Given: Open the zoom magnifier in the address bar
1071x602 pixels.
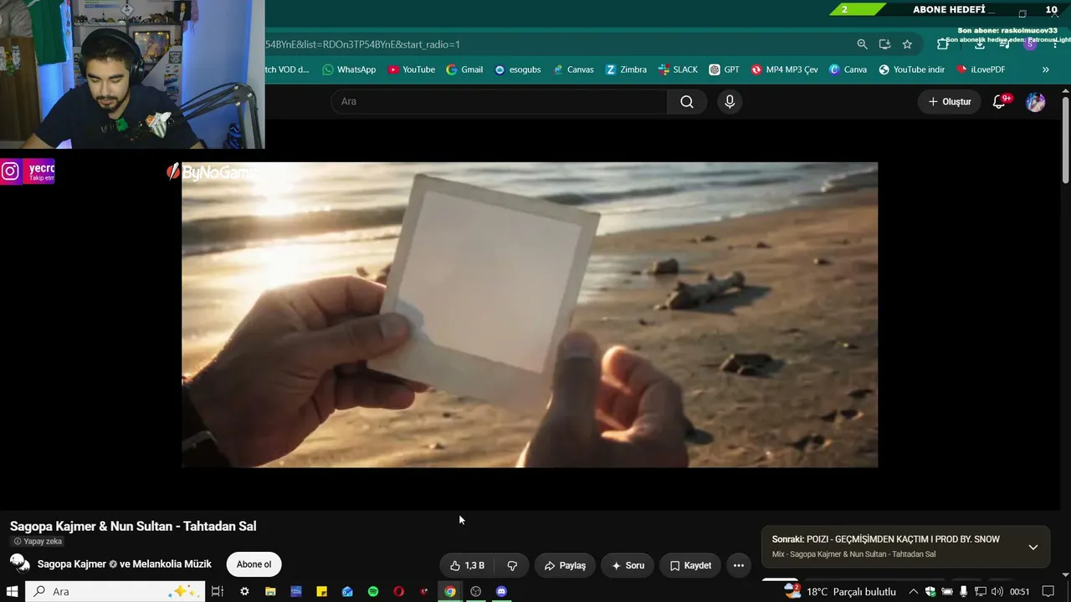Looking at the screenshot, I should pyautogui.click(x=862, y=44).
